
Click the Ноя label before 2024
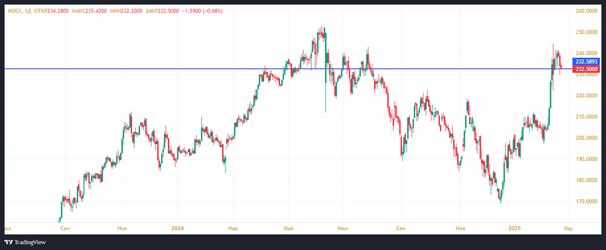[x=122, y=228]
